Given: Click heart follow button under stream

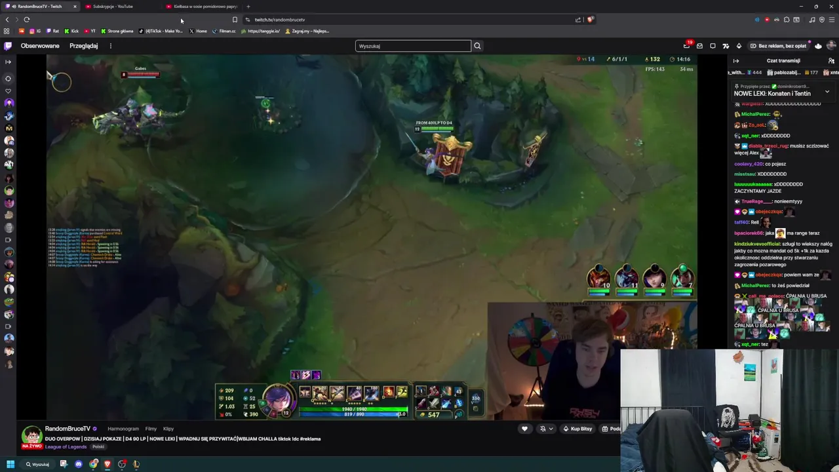Looking at the screenshot, I should click(x=524, y=429).
